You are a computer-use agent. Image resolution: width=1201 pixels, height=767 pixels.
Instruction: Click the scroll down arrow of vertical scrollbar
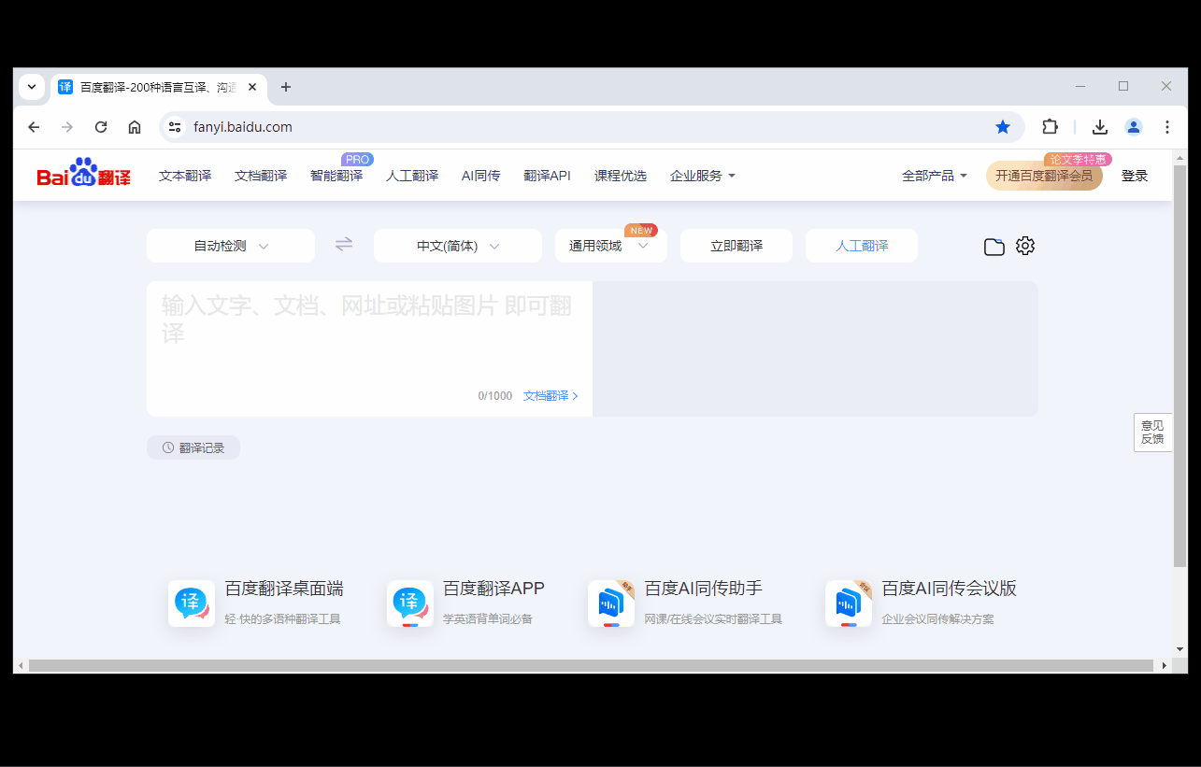tap(1180, 649)
